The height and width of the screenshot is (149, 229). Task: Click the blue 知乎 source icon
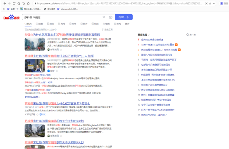point(48,71)
